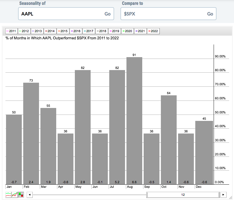The width and height of the screenshot is (234, 201).
Task: Click the July bar
Action: (x=117, y=127)
